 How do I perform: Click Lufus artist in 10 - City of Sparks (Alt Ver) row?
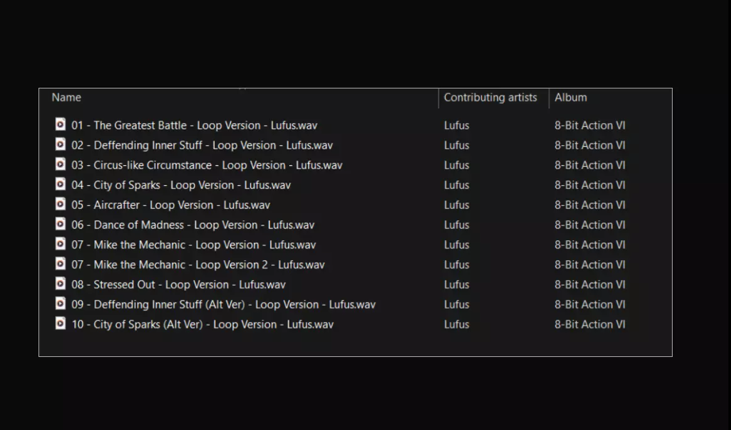click(x=457, y=325)
